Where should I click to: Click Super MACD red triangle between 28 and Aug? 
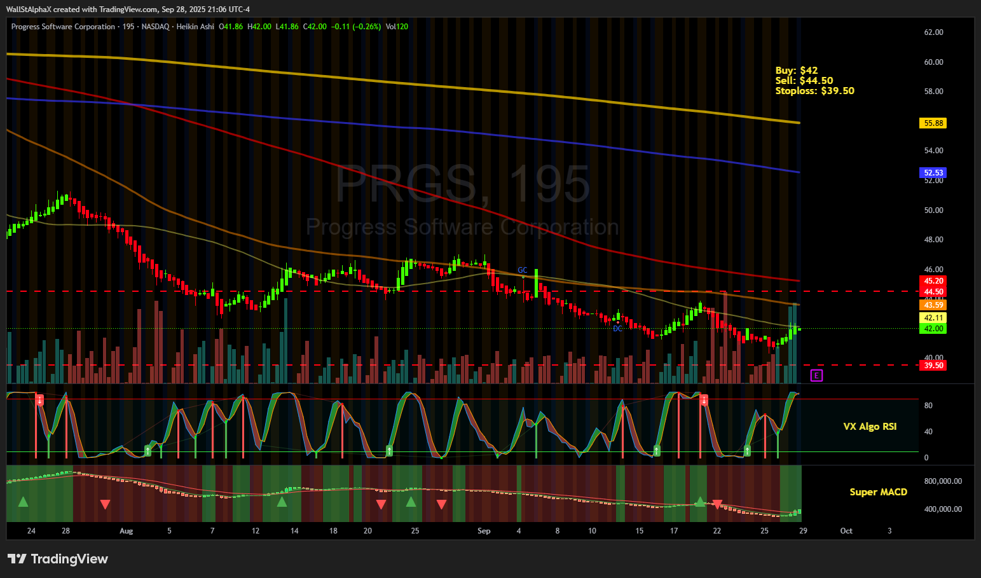coord(105,504)
